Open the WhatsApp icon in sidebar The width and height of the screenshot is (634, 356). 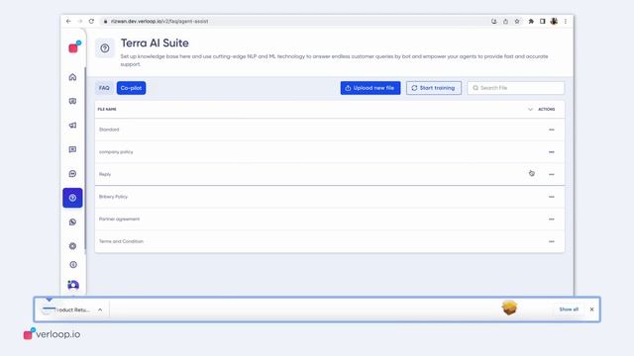click(72, 222)
